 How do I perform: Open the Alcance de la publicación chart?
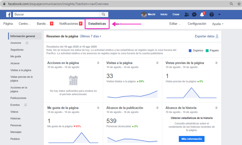point(132,140)
